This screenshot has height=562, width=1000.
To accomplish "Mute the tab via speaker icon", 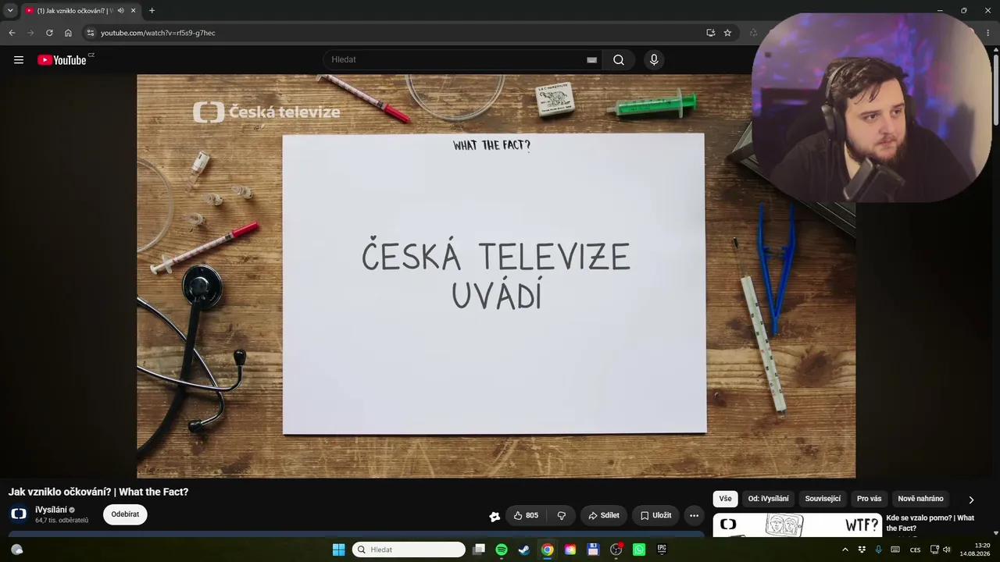I will [121, 10].
